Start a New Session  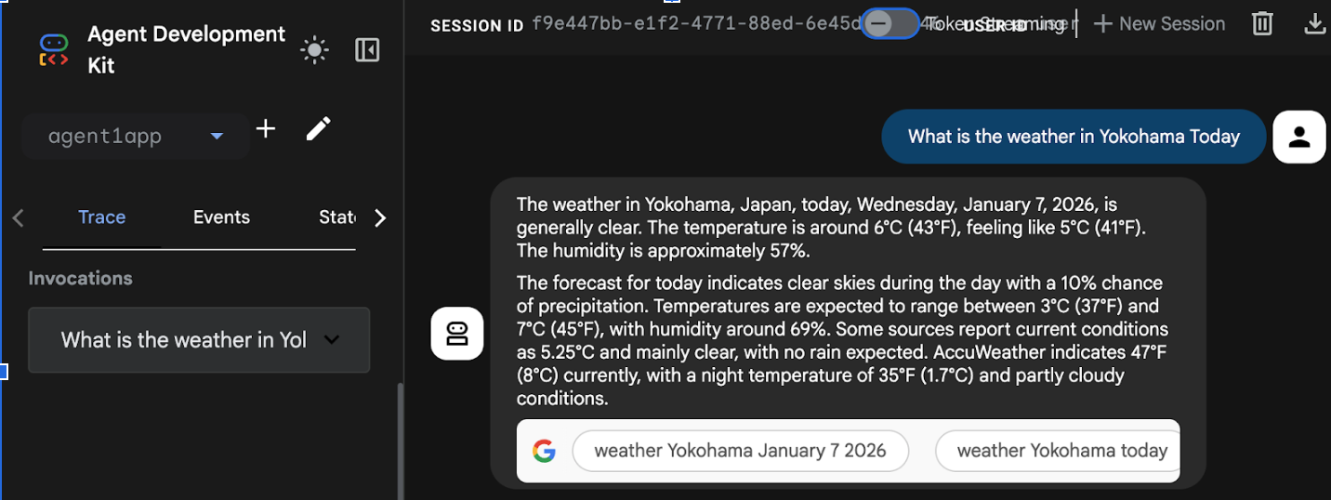[1160, 24]
